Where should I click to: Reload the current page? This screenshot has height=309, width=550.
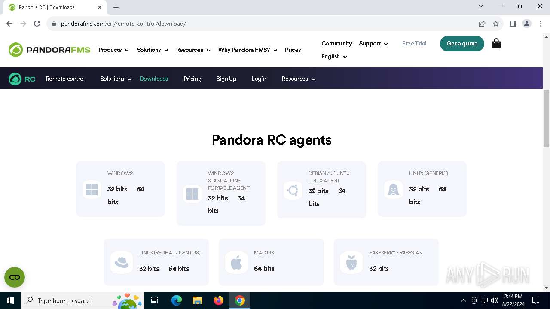(x=37, y=24)
